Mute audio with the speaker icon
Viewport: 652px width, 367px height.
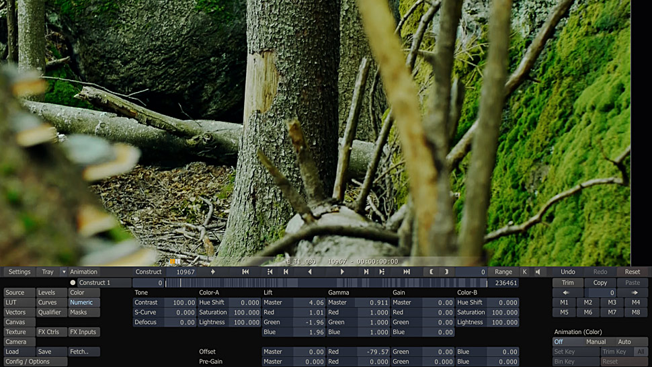pyautogui.click(x=538, y=272)
